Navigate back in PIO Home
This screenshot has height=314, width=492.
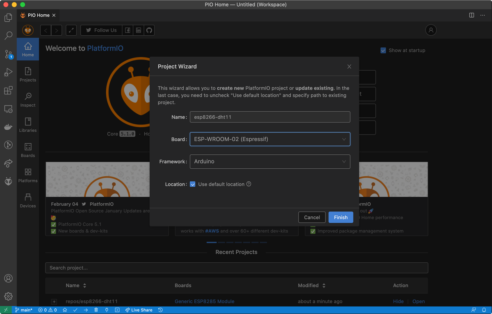pyautogui.click(x=46, y=30)
